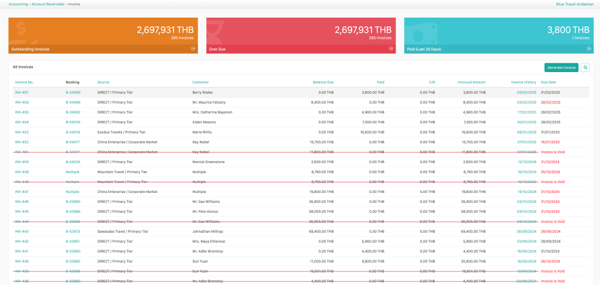Open booking B-03973 for Johnathan Millnay
Viewport: 600px width, 285px height.
tap(73, 232)
